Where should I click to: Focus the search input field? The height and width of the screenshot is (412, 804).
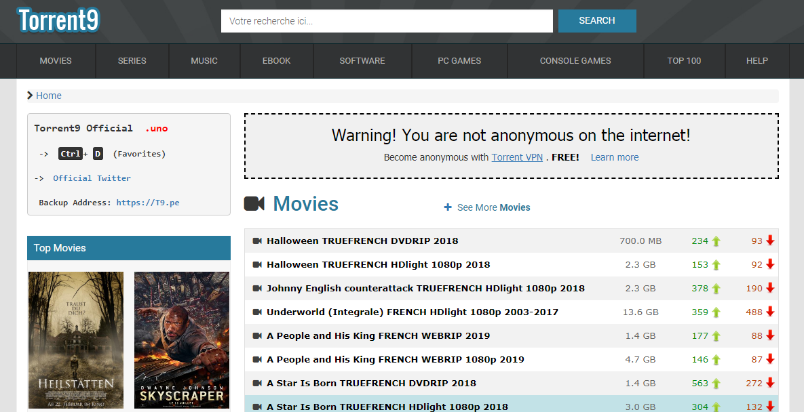coord(387,21)
